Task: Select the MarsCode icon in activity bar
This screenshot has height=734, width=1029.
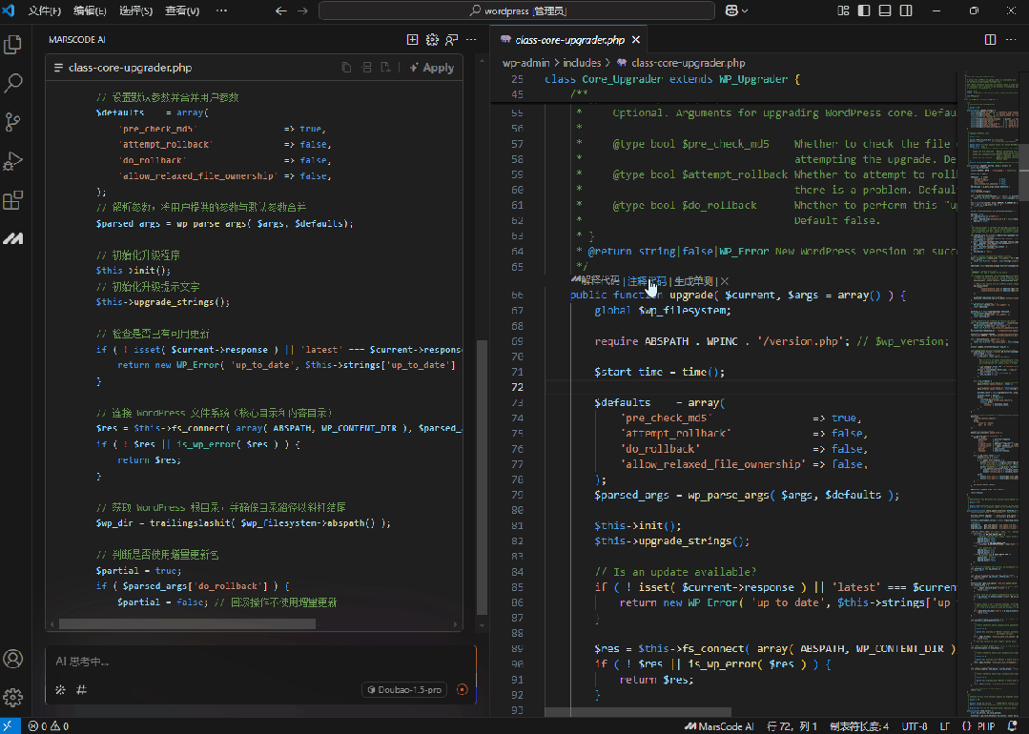Action: tap(13, 238)
